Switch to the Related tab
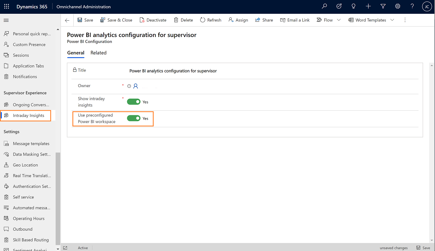 [98, 53]
